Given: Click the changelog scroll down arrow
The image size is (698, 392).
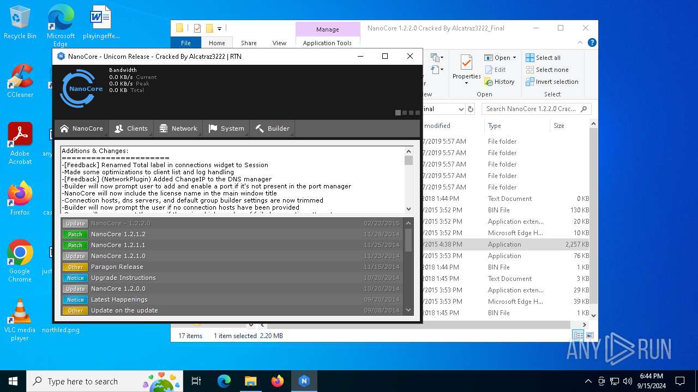Looking at the screenshot, I should click(409, 209).
